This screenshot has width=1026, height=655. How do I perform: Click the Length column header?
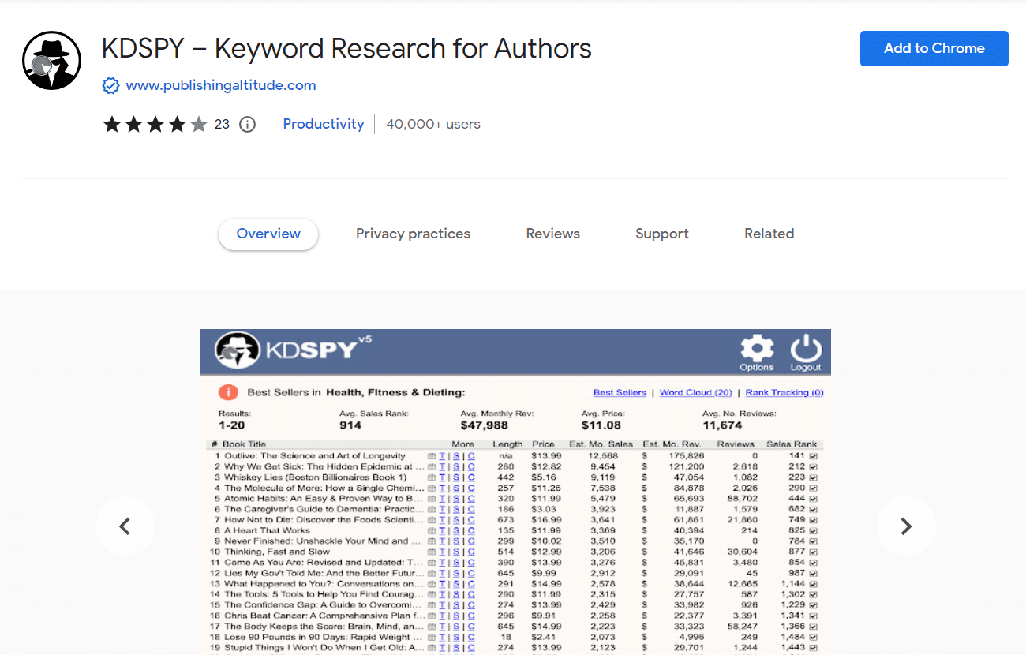pyautogui.click(x=507, y=444)
